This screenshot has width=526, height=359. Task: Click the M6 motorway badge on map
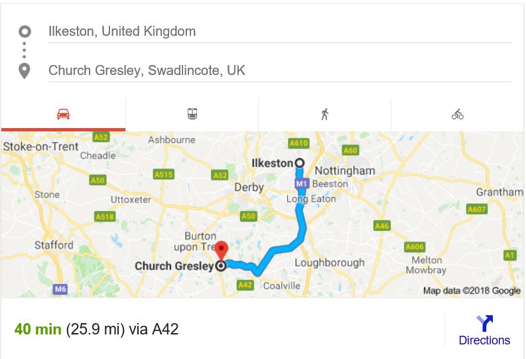point(60,289)
